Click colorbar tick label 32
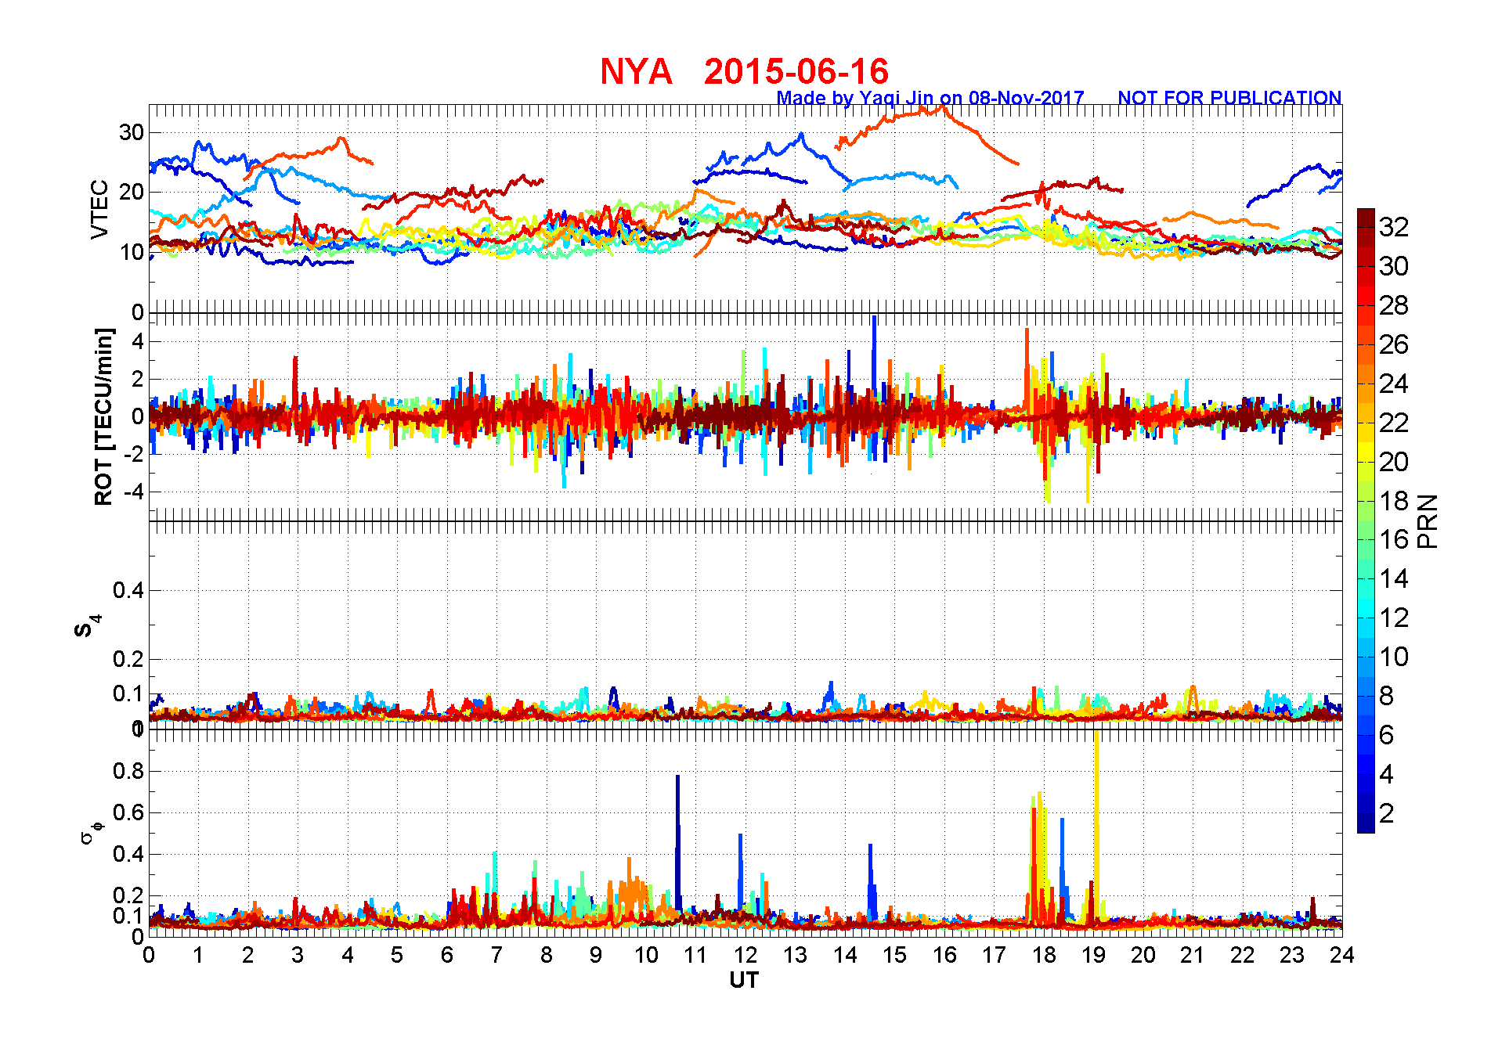The image size is (1491, 1041). [x=1394, y=227]
